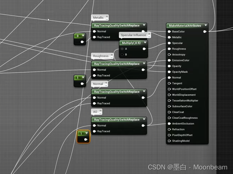Click the Refraction input pin
Image resolution: width=233 pixels, height=174 pixels.
pyautogui.click(x=169, y=129)
